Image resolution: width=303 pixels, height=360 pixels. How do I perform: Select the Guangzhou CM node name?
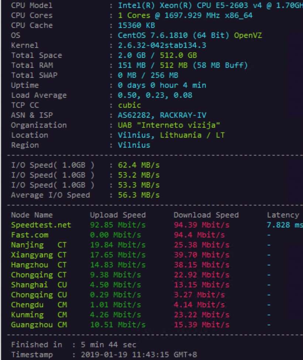[39, 325]
